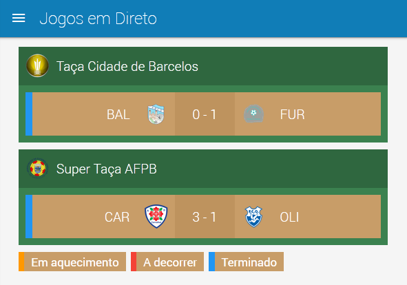Click the FUR team abbreviation
The width and height of the screenshot is (407, 285).
pos(292,114)
